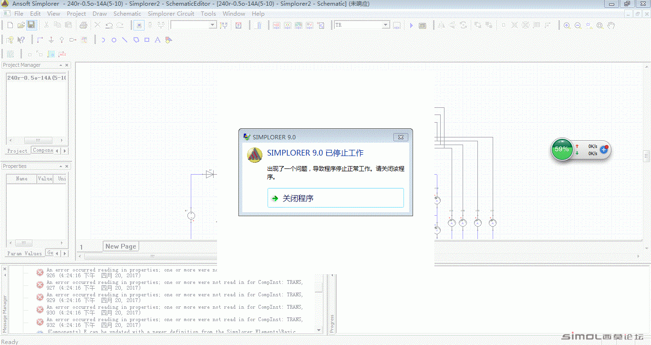Save the project with the floppy icon
The height and width of the screenshot is (345, 651).
pyautogui.click(x=31, y=25)
